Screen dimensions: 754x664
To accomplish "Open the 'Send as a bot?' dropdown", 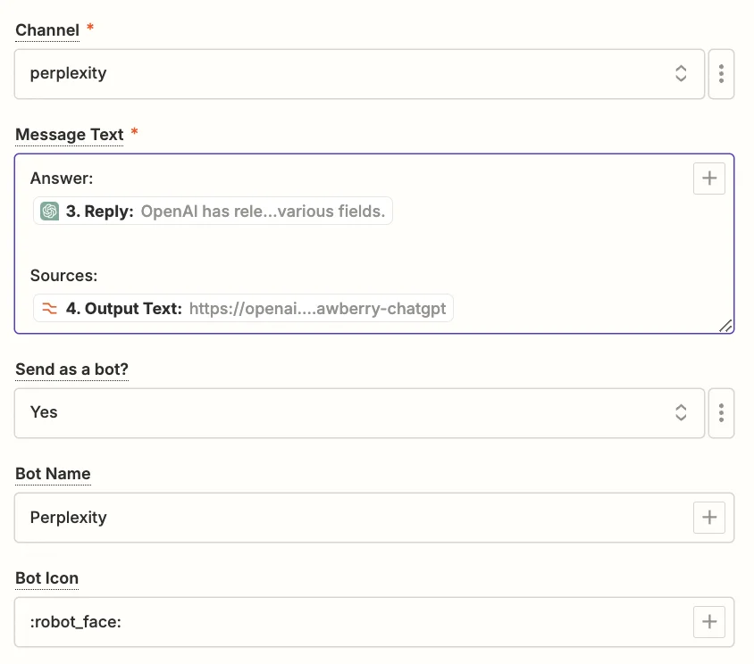I will (359, 413).
